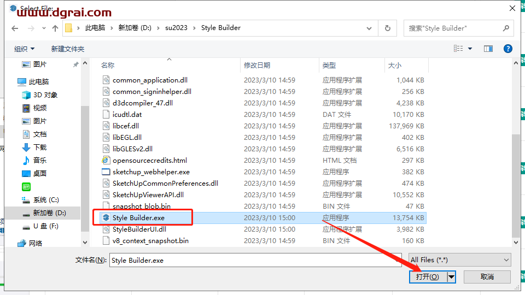The height and width of the screenshot is (295, 525).
Task: Click the 取消 button
Action: [487, 277]
